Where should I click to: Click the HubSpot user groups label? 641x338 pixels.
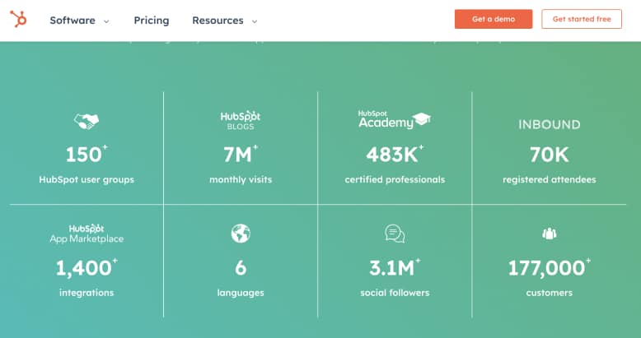tap(87, 179)
